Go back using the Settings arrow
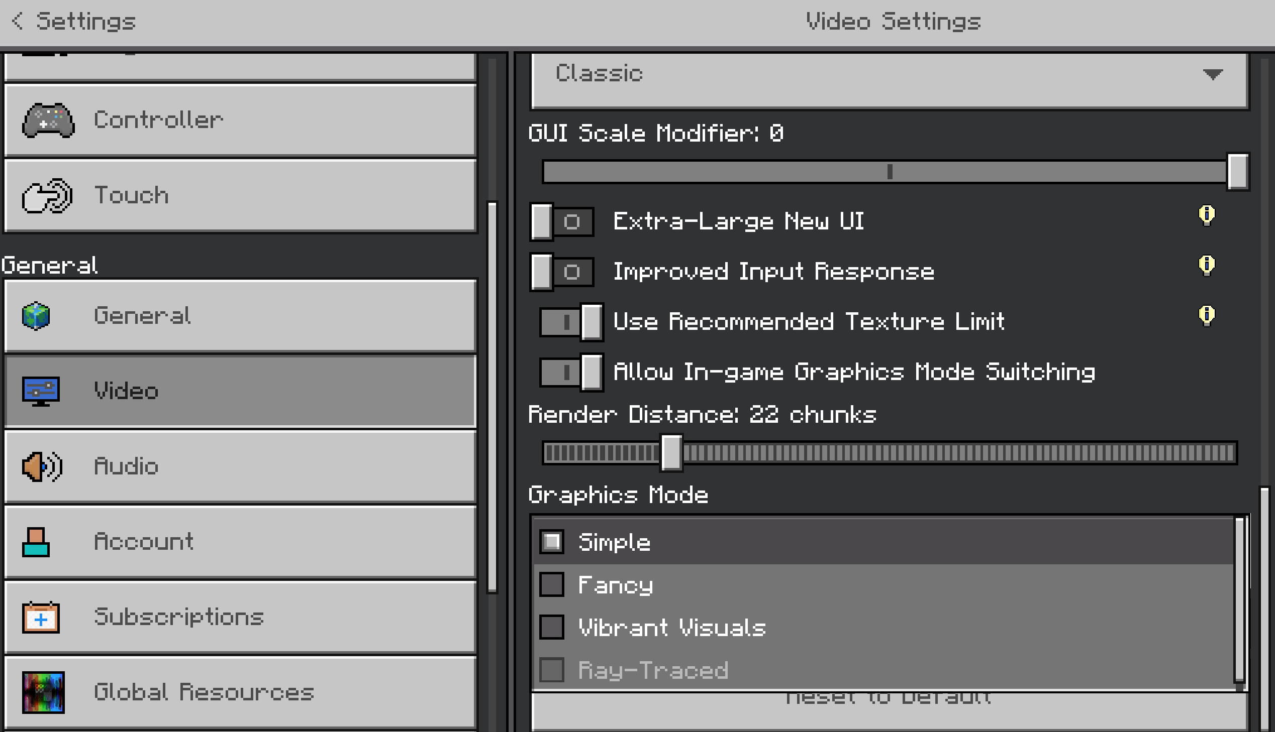Screen dimensions: 1275x732 pos(18,21)
